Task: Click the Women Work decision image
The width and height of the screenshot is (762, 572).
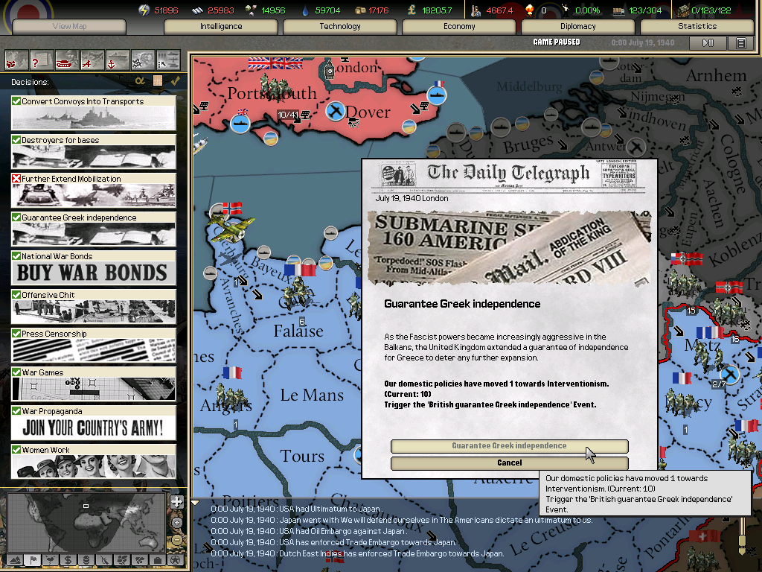Action: [x=93, y=466]
